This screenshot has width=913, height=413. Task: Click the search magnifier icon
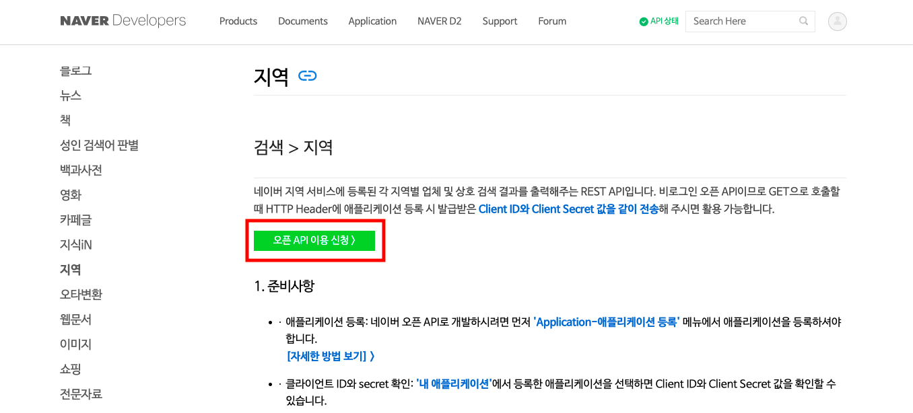[803, 21]
